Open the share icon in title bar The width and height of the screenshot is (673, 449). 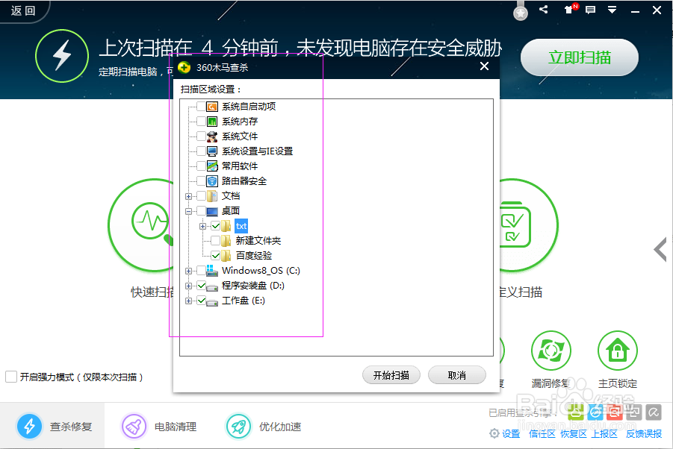[543, 10]
